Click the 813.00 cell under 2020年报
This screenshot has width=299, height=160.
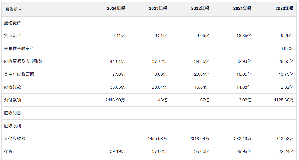[287, 48]
